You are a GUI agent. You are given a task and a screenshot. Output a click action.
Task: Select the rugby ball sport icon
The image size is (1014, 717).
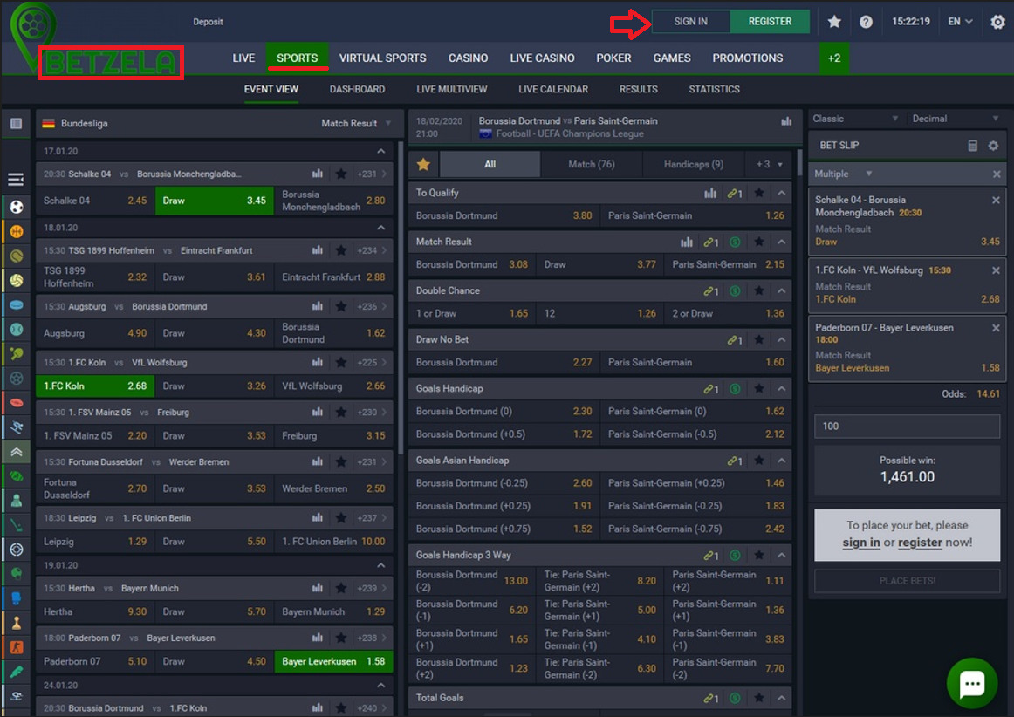coord(17,403)
